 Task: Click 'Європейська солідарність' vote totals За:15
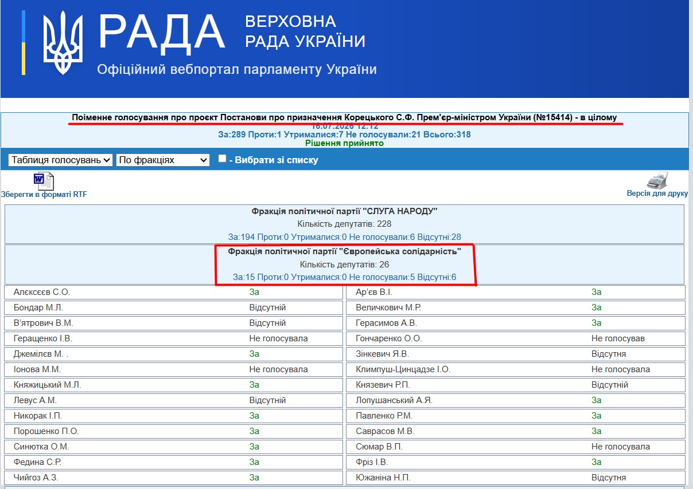(344, 277)
